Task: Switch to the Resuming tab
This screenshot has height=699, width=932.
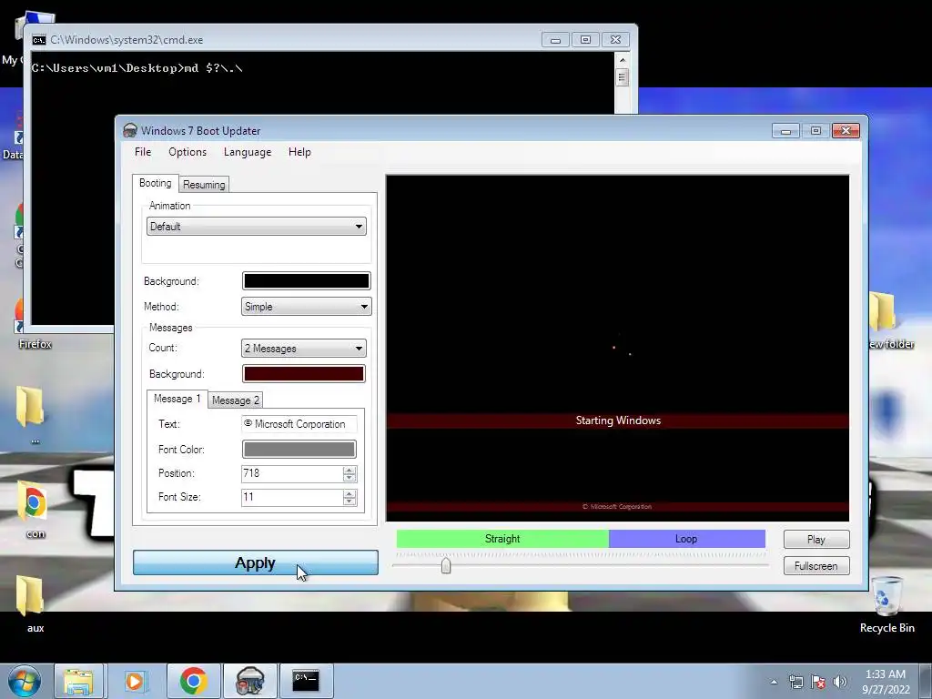Action: point(204,185)
